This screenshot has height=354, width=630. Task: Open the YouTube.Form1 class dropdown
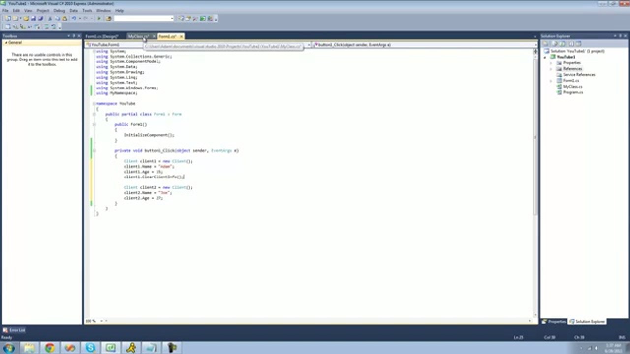[309, 45]
